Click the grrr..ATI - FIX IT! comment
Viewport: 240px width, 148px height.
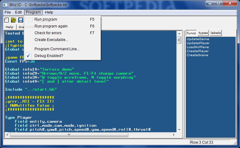30,101
